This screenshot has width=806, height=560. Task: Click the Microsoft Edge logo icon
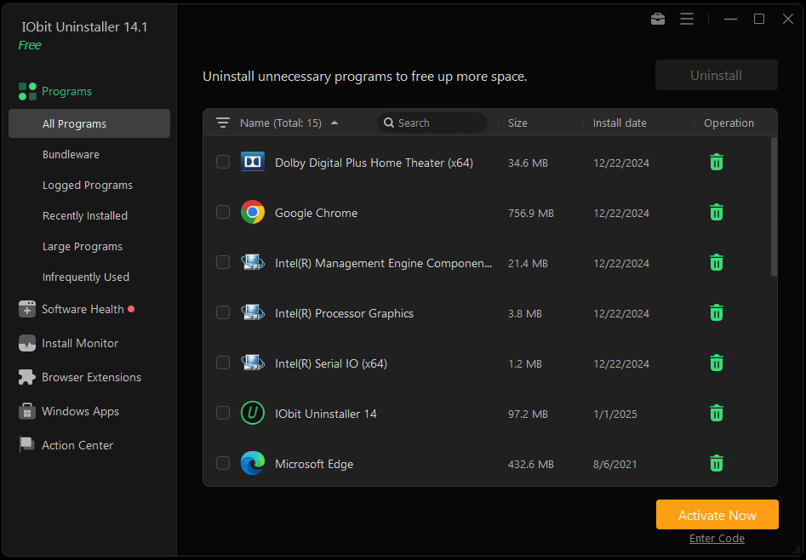pyautogui.click(x=253, y=463)
